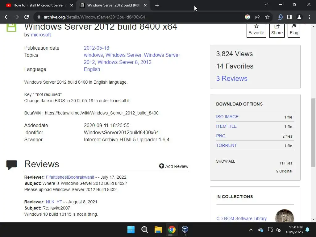Viewport: 316px width, 237px height.
Task: Click the Reviews speech bubble icon
Action: tap(12, 165)
